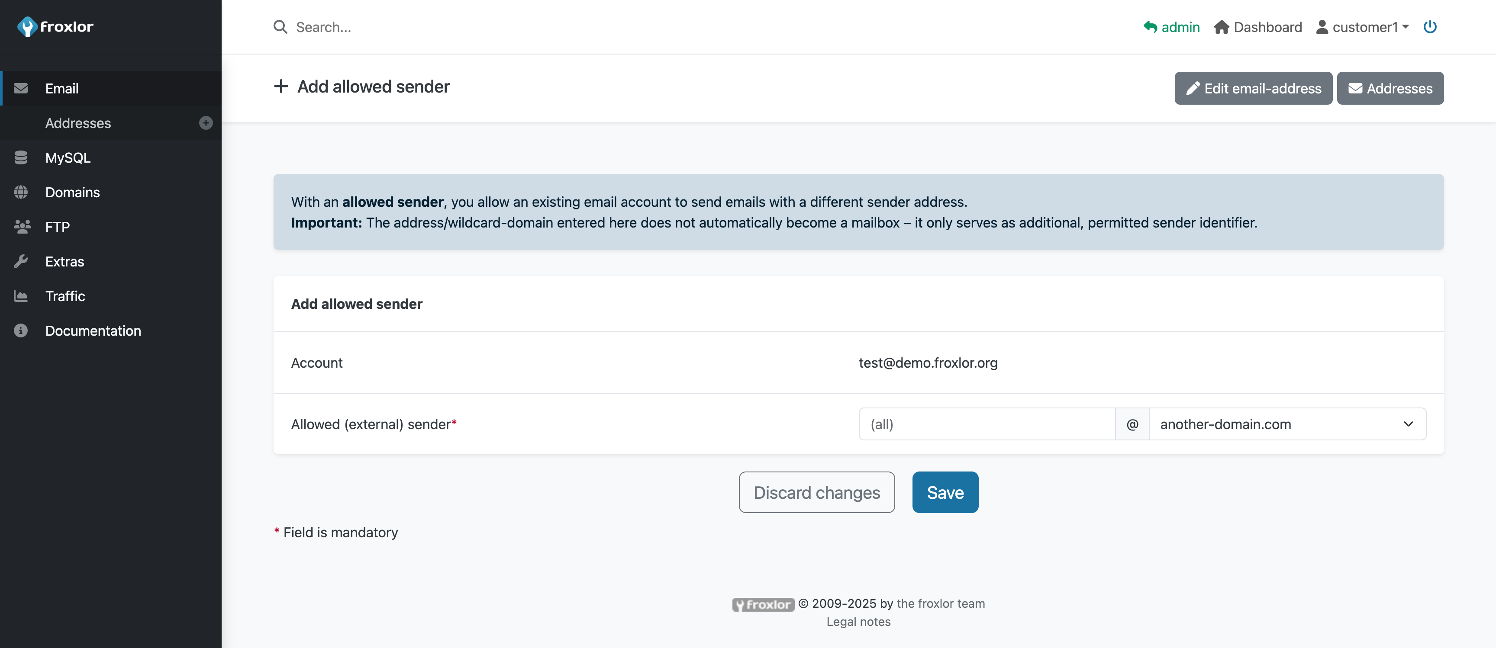The width and height of the screenshot is (1496, 648).
Task: Open FTP via the users icon
Action: coord(22,226)
